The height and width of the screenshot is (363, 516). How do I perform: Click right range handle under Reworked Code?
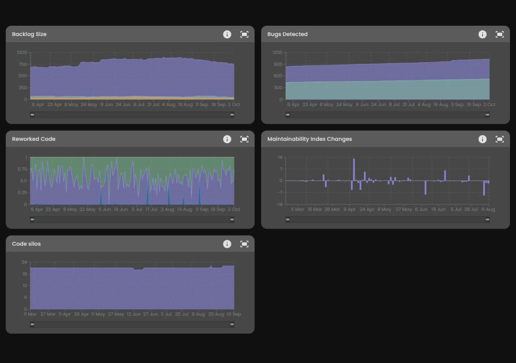pyautogui.click(x=232, y=219)
